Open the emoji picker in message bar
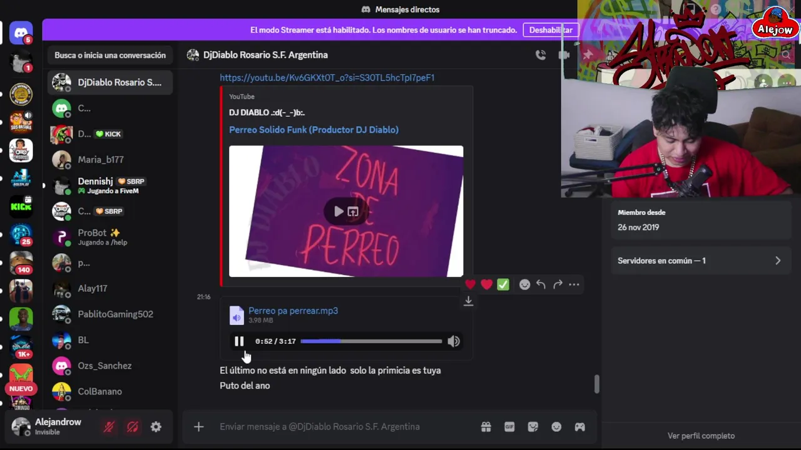This screenshot has width=801, height=450. coord(556,427)
